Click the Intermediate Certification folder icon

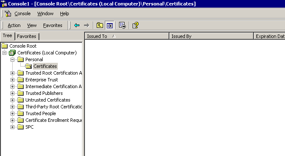(20, 86)
